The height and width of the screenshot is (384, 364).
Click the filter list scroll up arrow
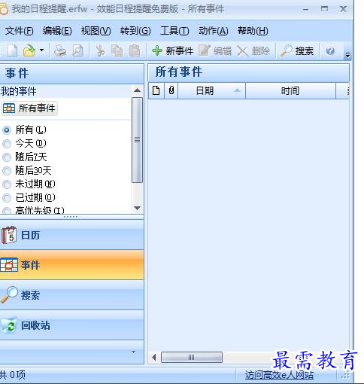137,90
